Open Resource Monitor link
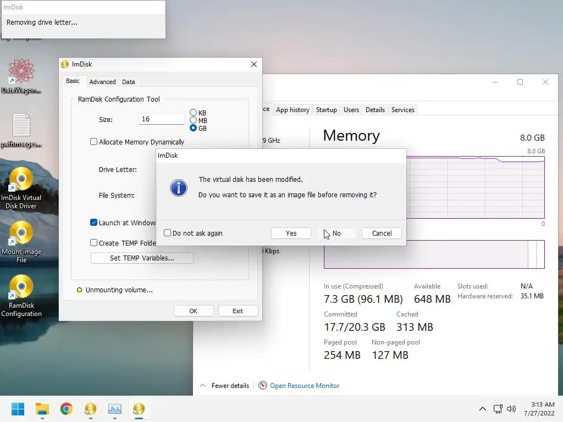Screen dimensions: 563x422 (305, 386)
